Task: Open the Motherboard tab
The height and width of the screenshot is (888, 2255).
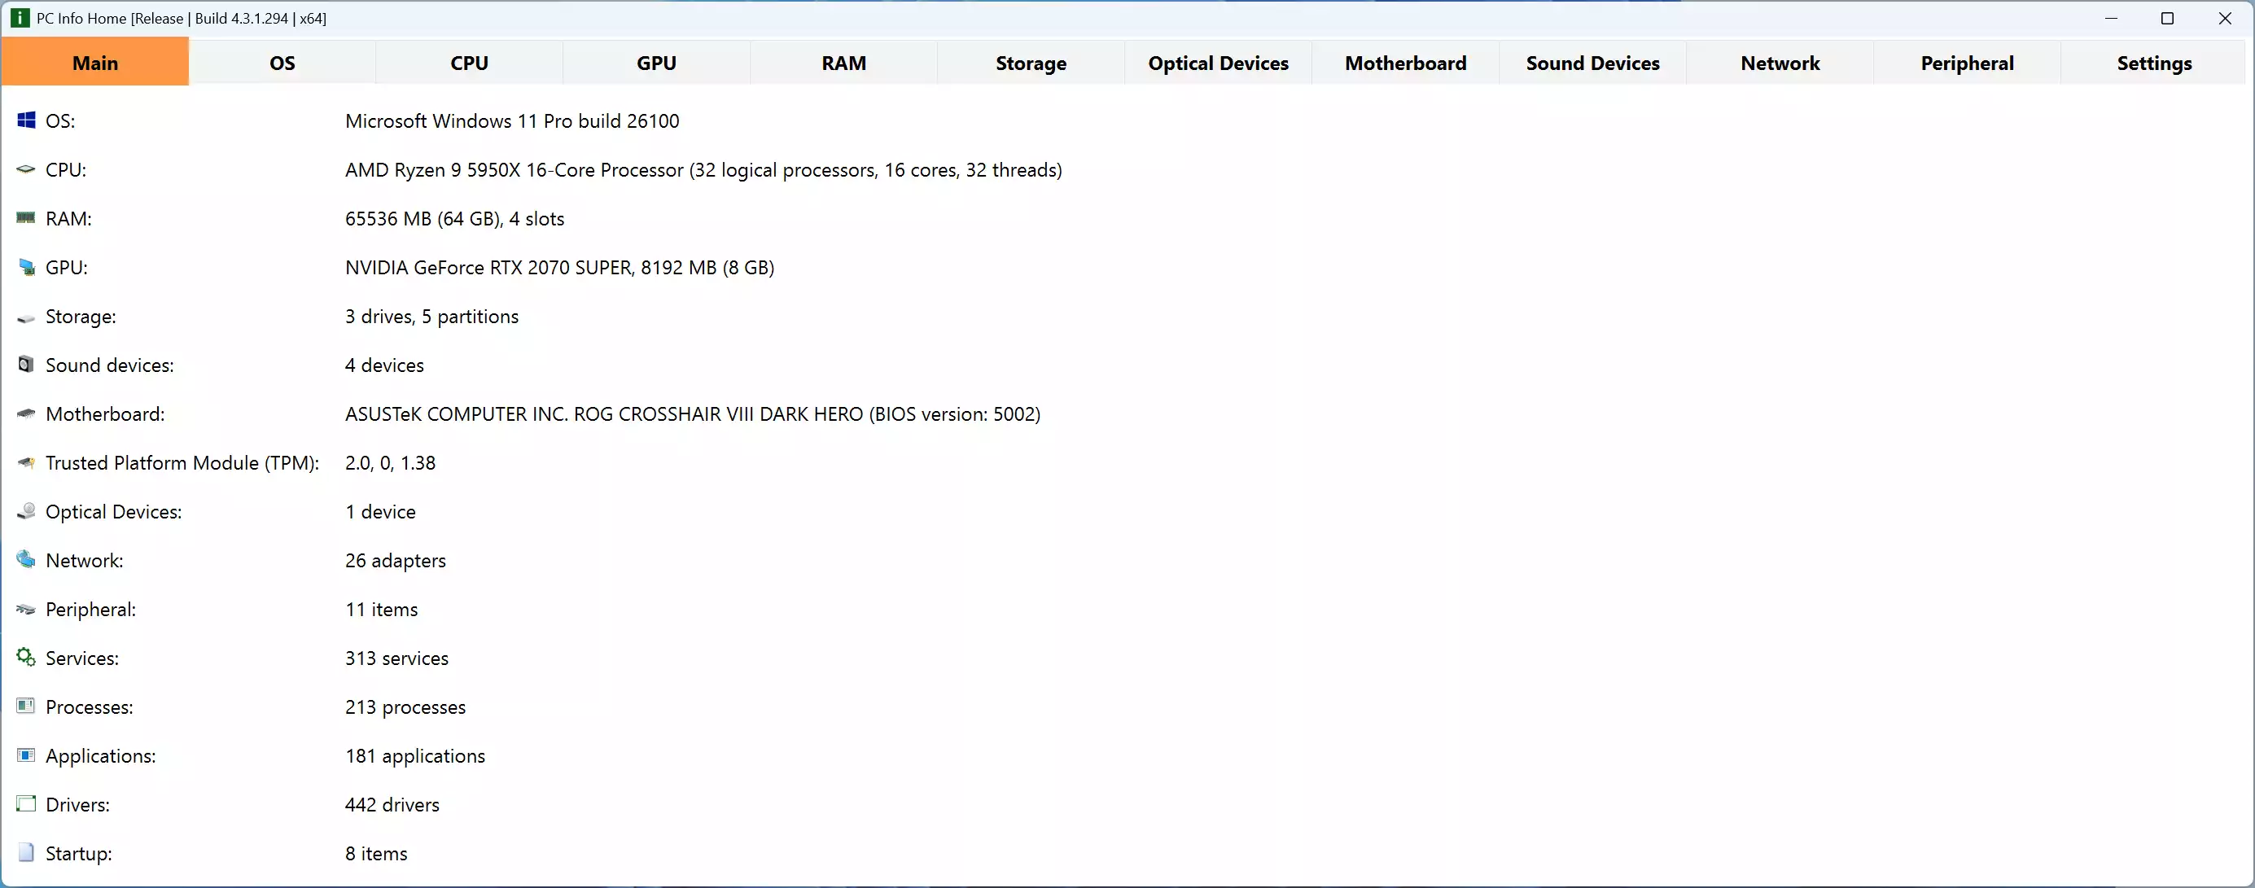Action: [1406, 63]
